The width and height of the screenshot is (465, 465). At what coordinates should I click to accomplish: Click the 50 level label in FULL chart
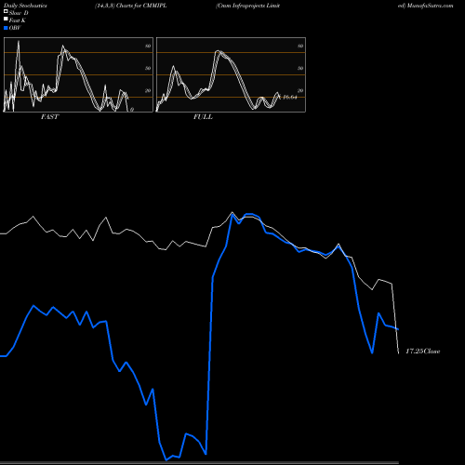coord(300,68)
